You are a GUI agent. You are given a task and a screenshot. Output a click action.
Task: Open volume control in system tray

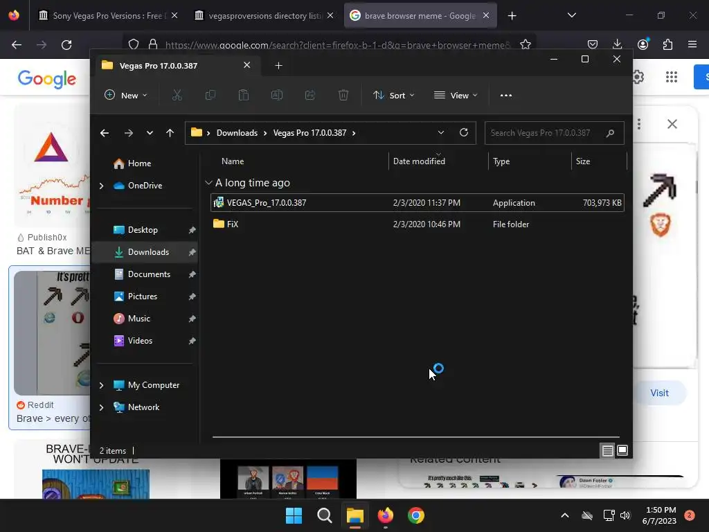point(625,515)
